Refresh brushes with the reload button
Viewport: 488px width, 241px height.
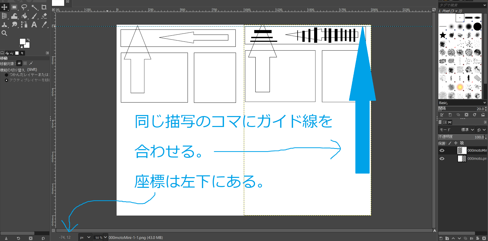475,115
